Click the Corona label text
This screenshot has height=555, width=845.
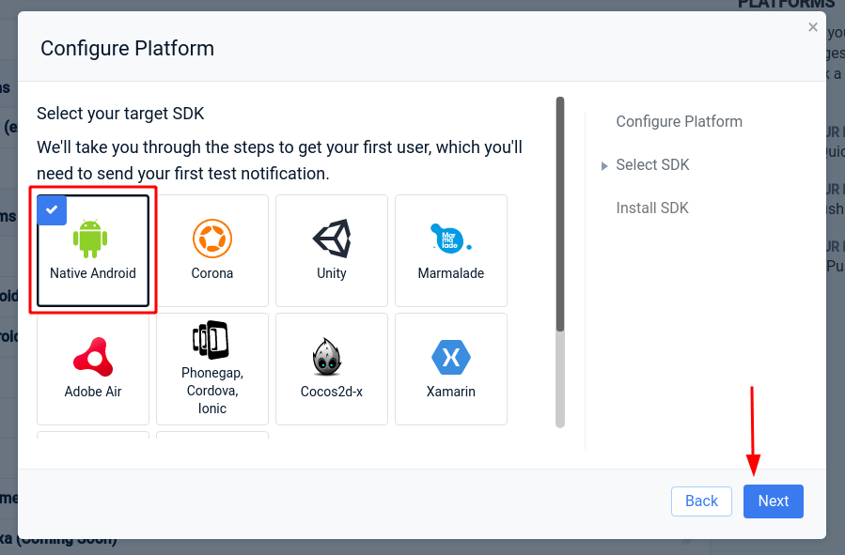click(212, 273)
